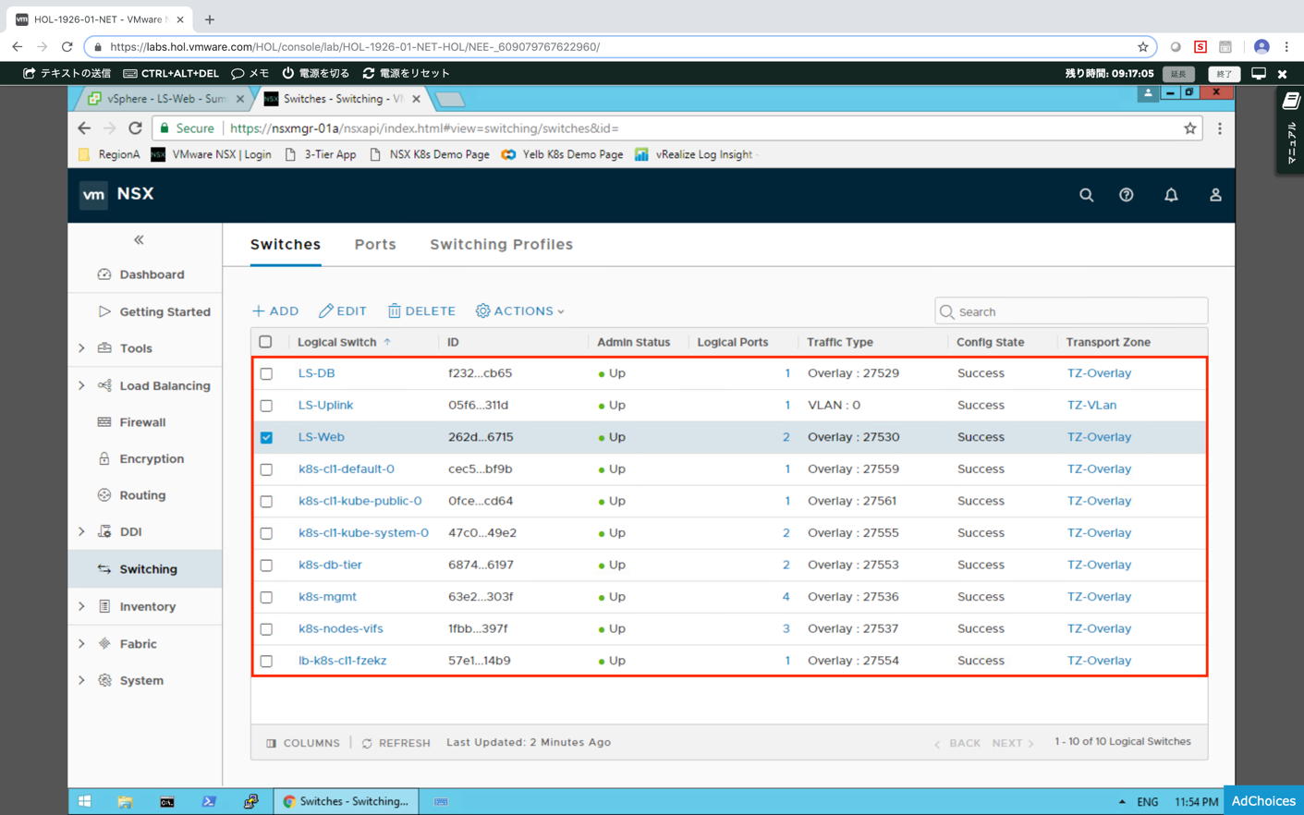Click DELETE for the selected switch
The height and width of the screenshot is (815, 1304).
point(421,311)
